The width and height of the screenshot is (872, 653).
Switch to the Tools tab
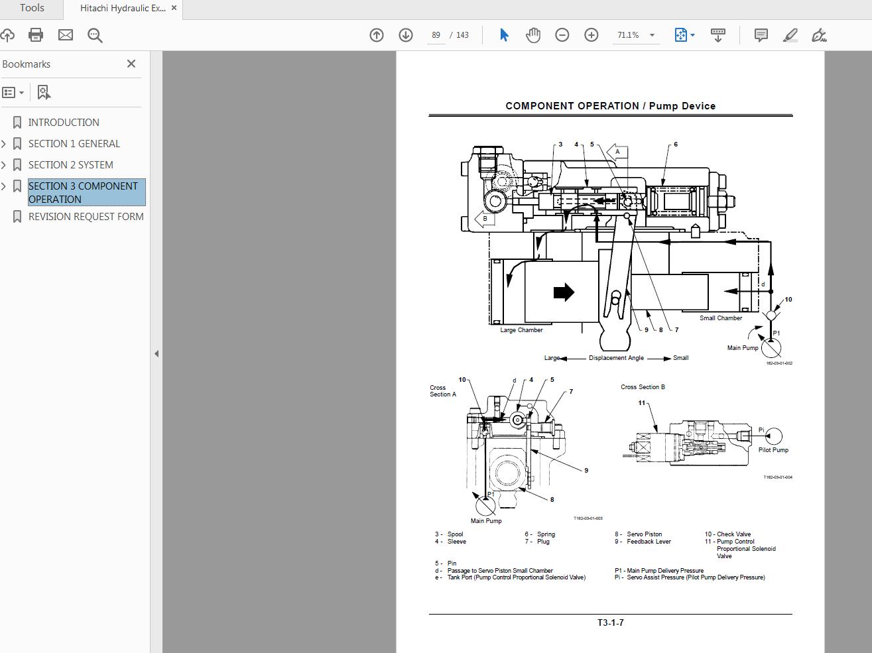click(x=32, y=9)
